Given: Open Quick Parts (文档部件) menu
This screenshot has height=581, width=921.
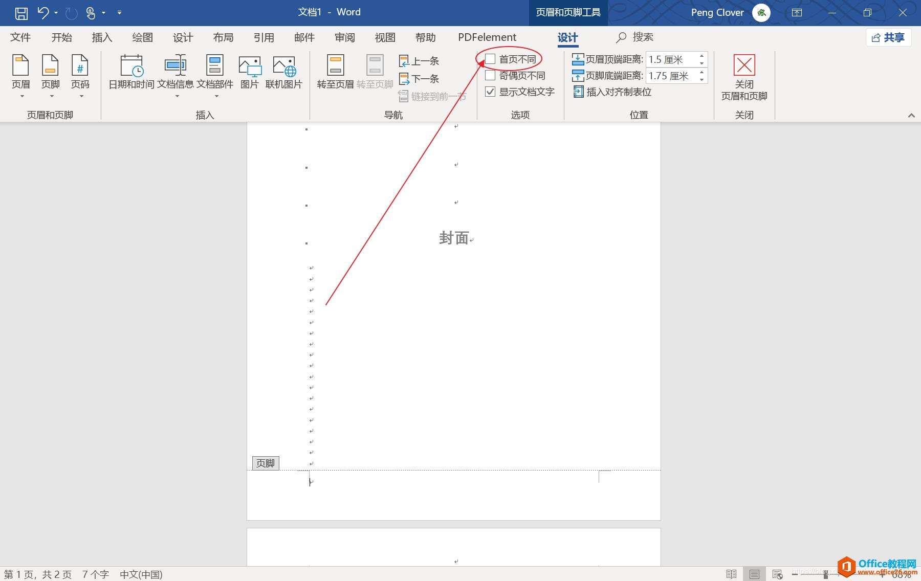Looking at the screenshot, I should tap(215, 77).
